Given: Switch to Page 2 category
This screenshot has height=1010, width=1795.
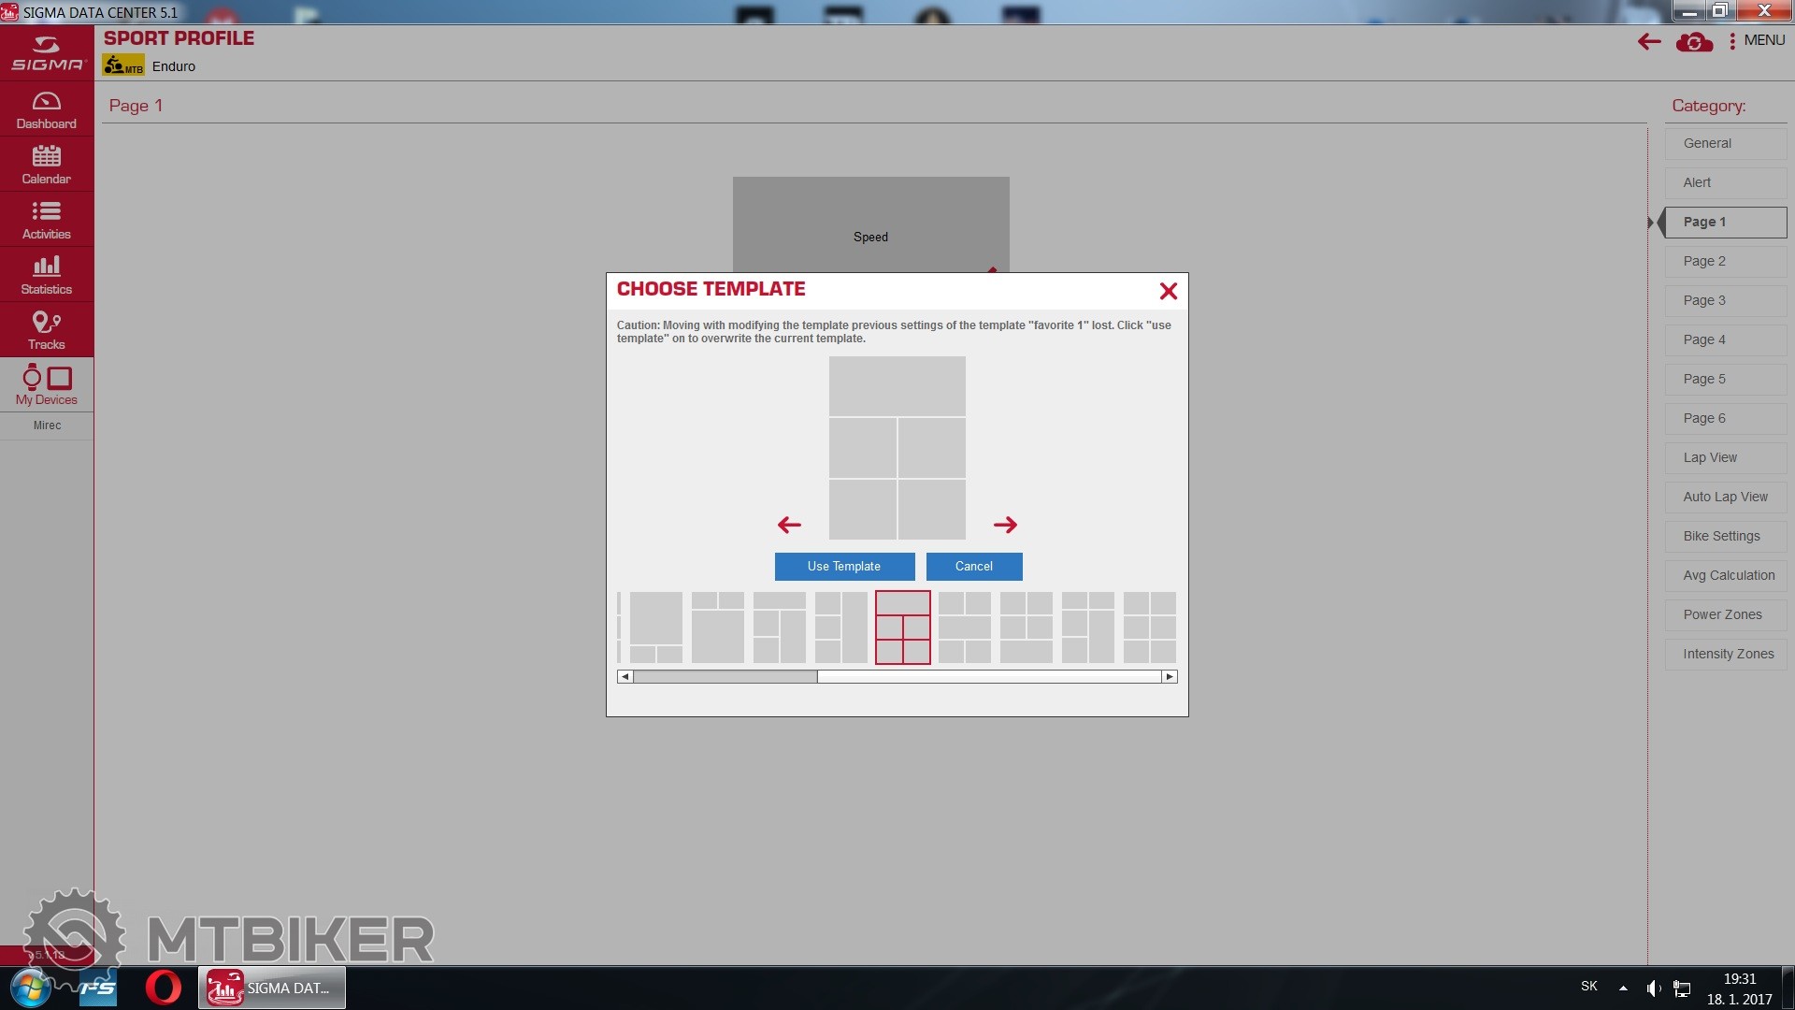Looking at the screenshot, I should pyautogui.click(x=1725, y=262).
